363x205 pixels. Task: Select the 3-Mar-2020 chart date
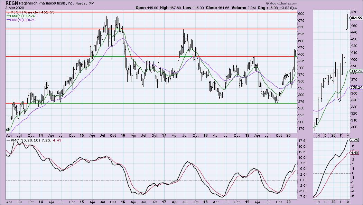(15, 8)
